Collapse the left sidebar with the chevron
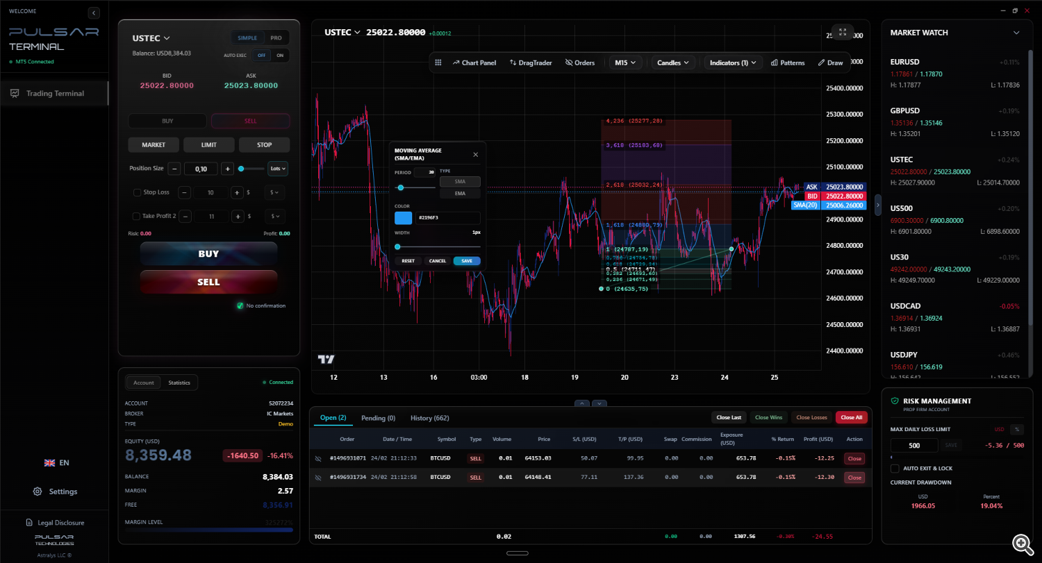Image resolution: width=1042 pixels, height=563 pixels. click(x=94, y=12)
